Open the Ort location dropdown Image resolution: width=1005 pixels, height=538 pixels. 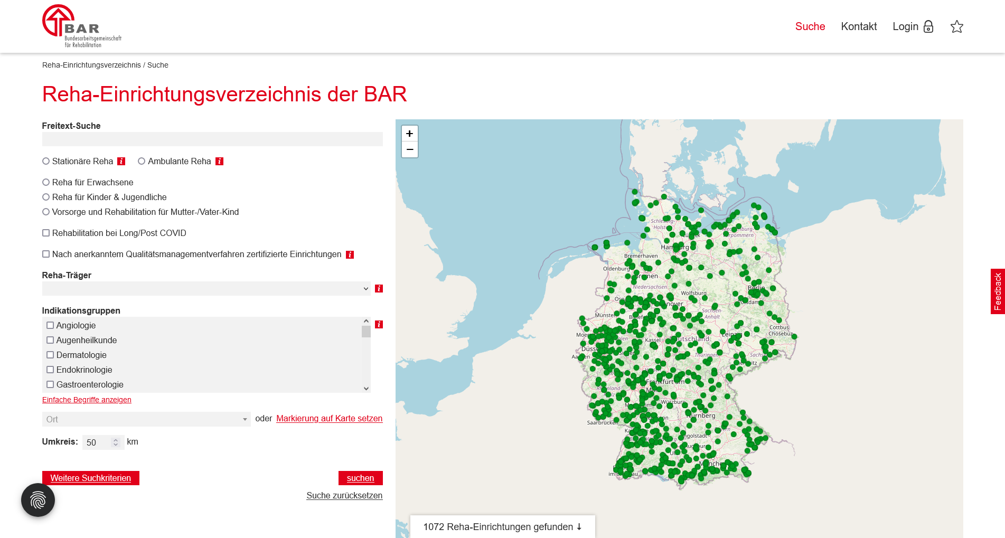pos(146,419)
